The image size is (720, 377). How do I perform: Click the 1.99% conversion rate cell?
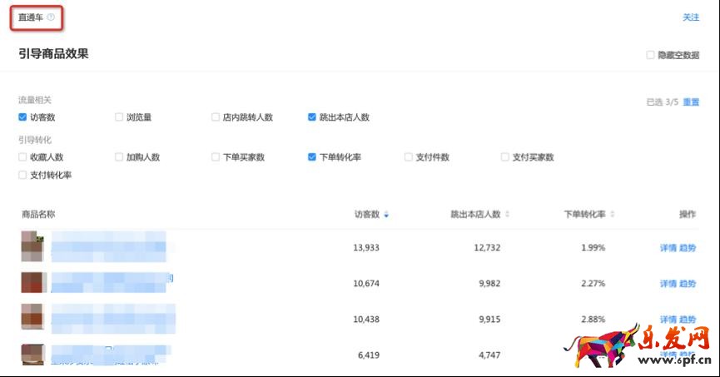pos(593,247)
